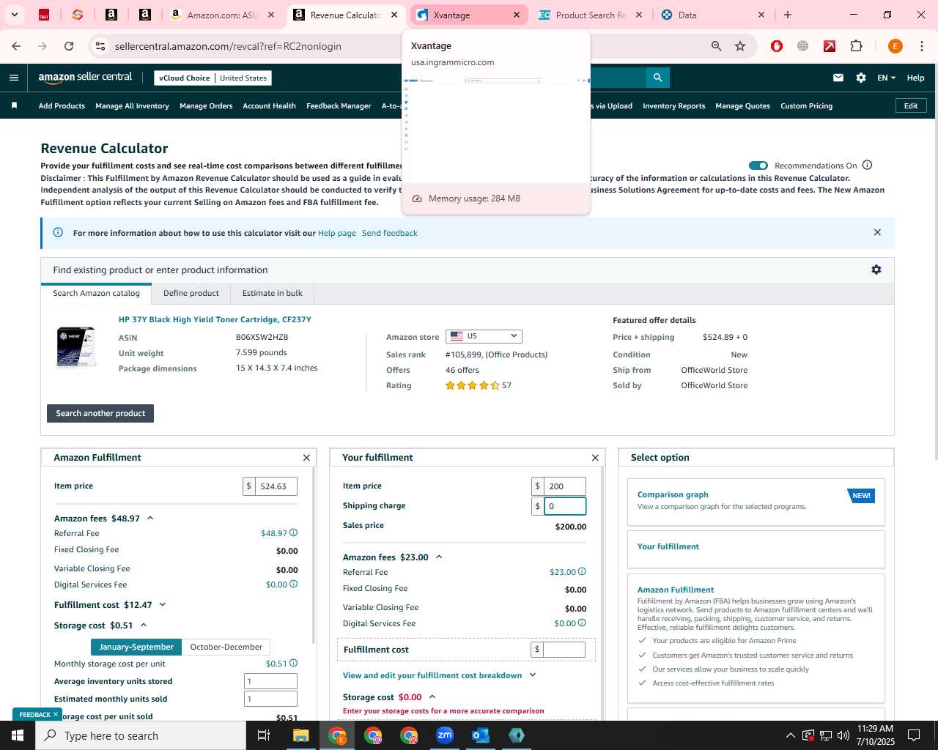
Task: Switch to the Search Amazon catalog tab
Action: (96, 293)
